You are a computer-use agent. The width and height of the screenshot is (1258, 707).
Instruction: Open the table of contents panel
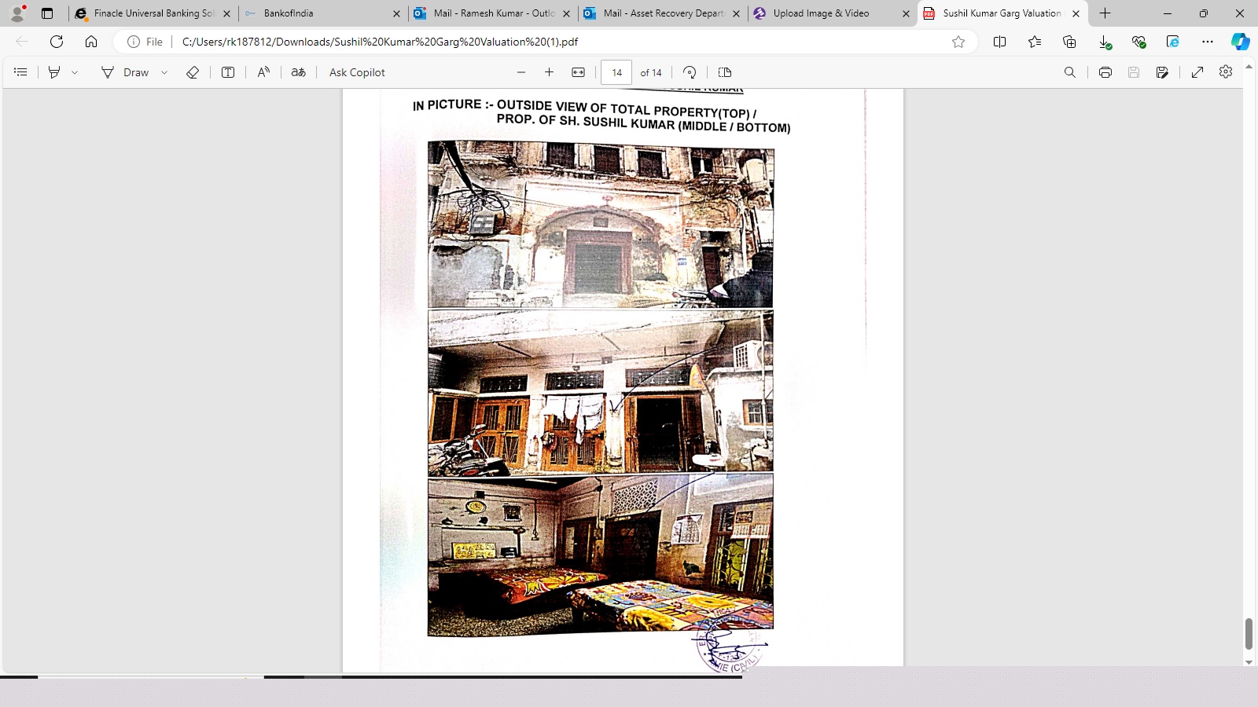coord(20,72)
